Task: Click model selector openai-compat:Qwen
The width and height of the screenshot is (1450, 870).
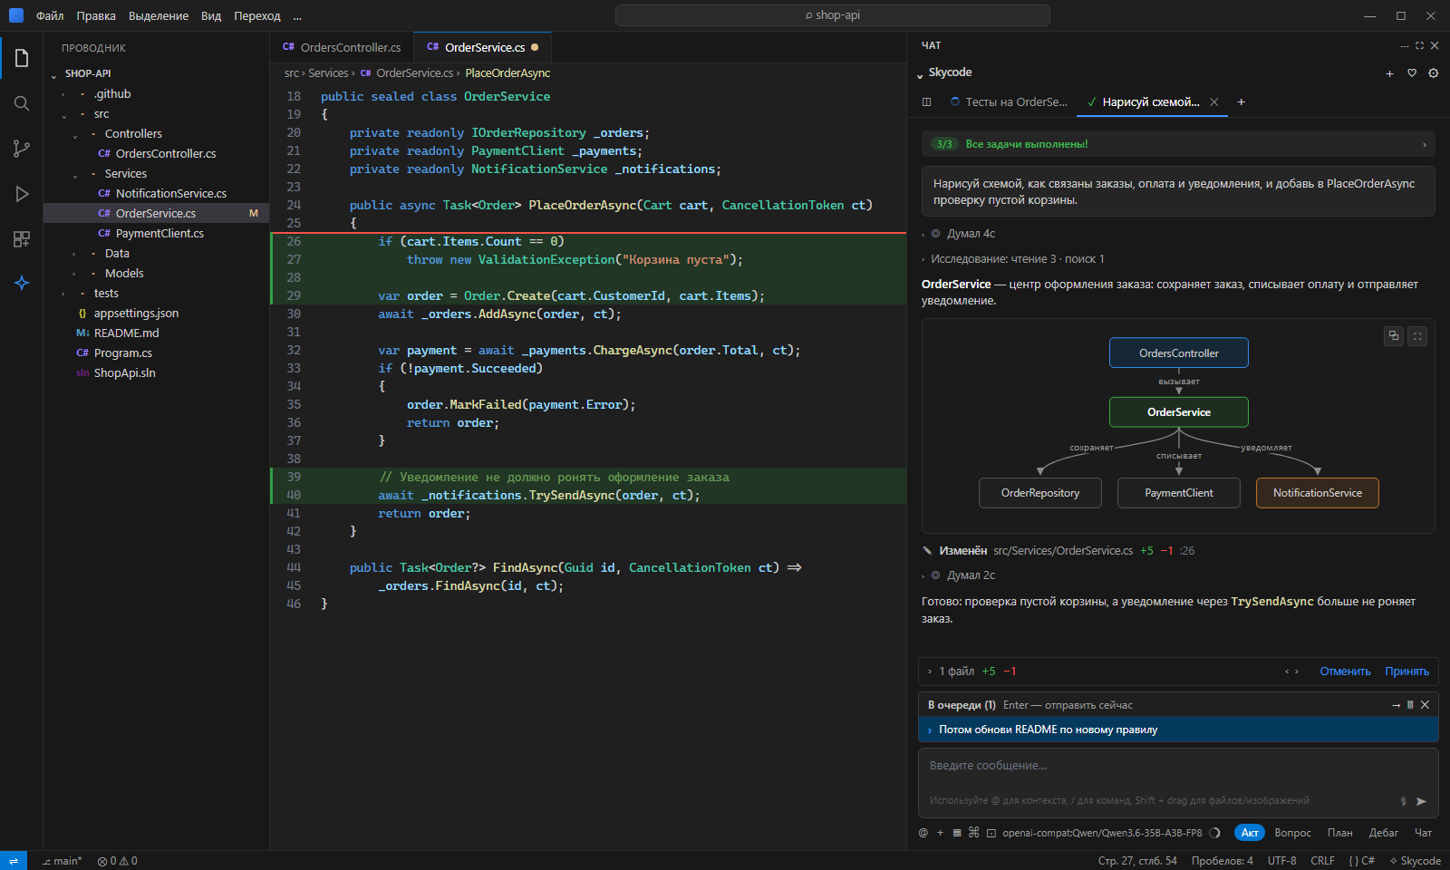Action: tap(1102, 833)
